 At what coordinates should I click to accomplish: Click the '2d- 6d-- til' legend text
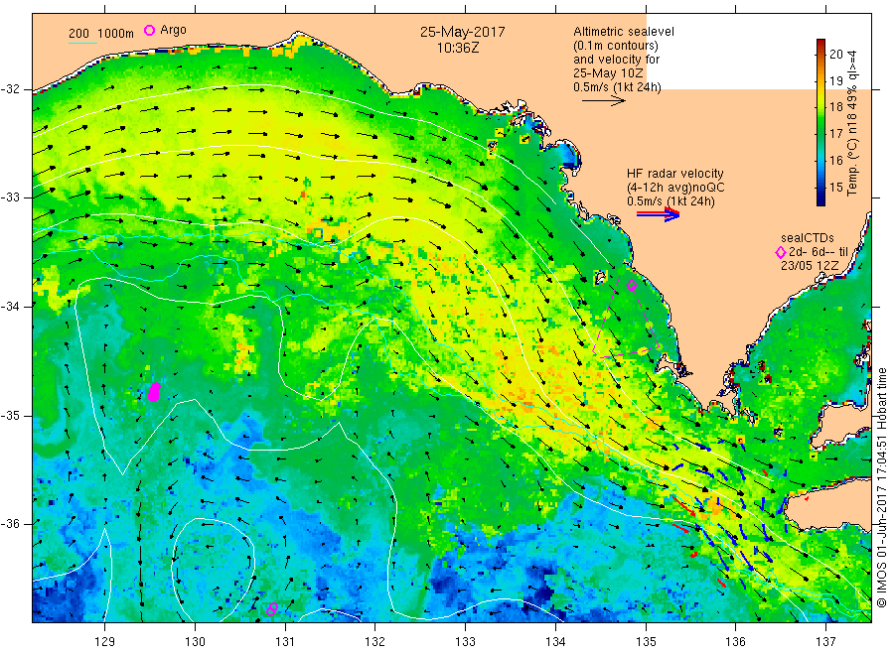click(819, 252)
